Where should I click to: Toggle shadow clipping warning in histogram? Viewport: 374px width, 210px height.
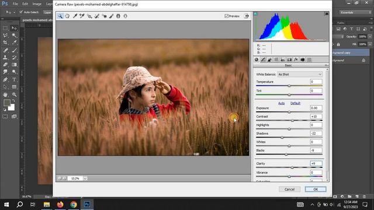(x=255, y=14)
